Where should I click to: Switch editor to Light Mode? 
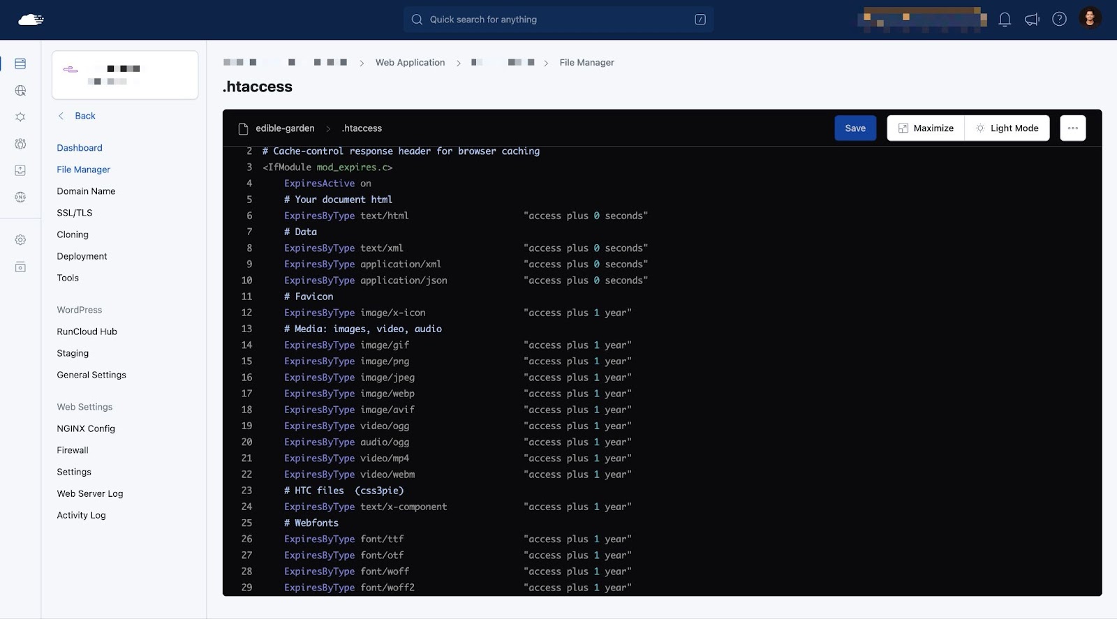pos(1007,128)
